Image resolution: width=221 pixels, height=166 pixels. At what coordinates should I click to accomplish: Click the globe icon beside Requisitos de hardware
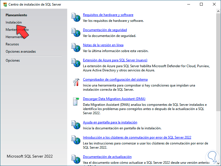tap(76, 17)
